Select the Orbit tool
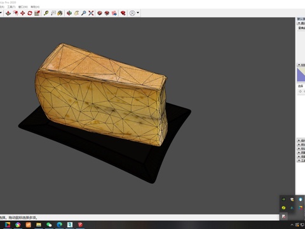 (69, 13)
